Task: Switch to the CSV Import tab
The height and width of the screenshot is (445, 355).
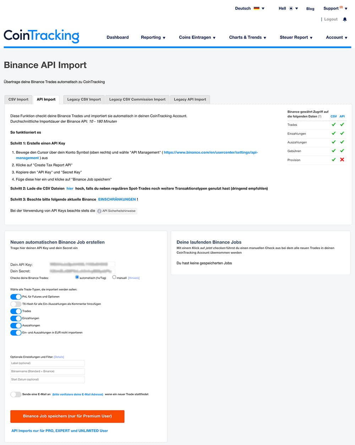Action: [18, 100]
